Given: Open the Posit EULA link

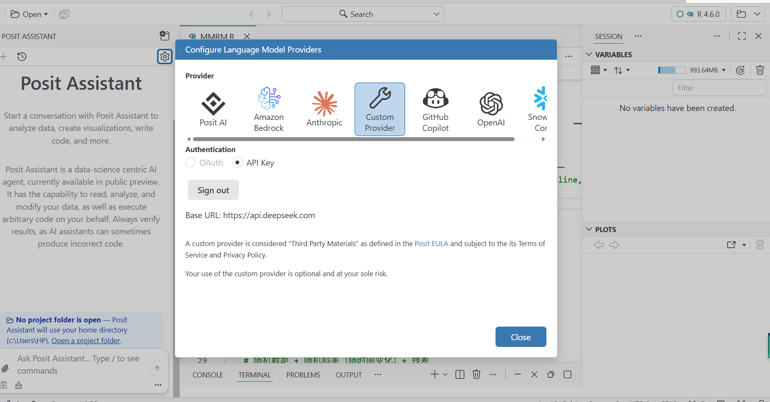Looking at the screenshot, I should [x=431, y=244].
